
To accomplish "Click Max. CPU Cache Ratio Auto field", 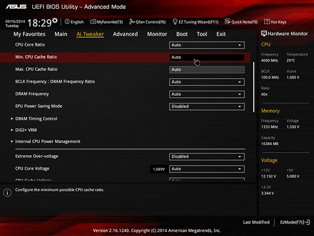I will (x=207, y=70).
